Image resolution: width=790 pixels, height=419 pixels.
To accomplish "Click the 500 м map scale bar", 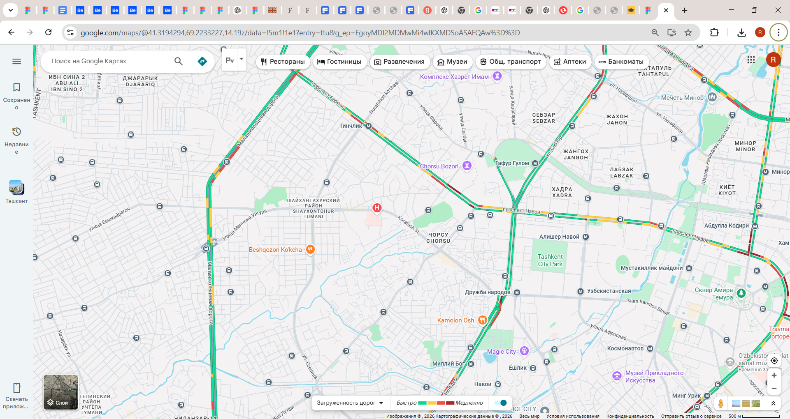I will coord(754,416).
